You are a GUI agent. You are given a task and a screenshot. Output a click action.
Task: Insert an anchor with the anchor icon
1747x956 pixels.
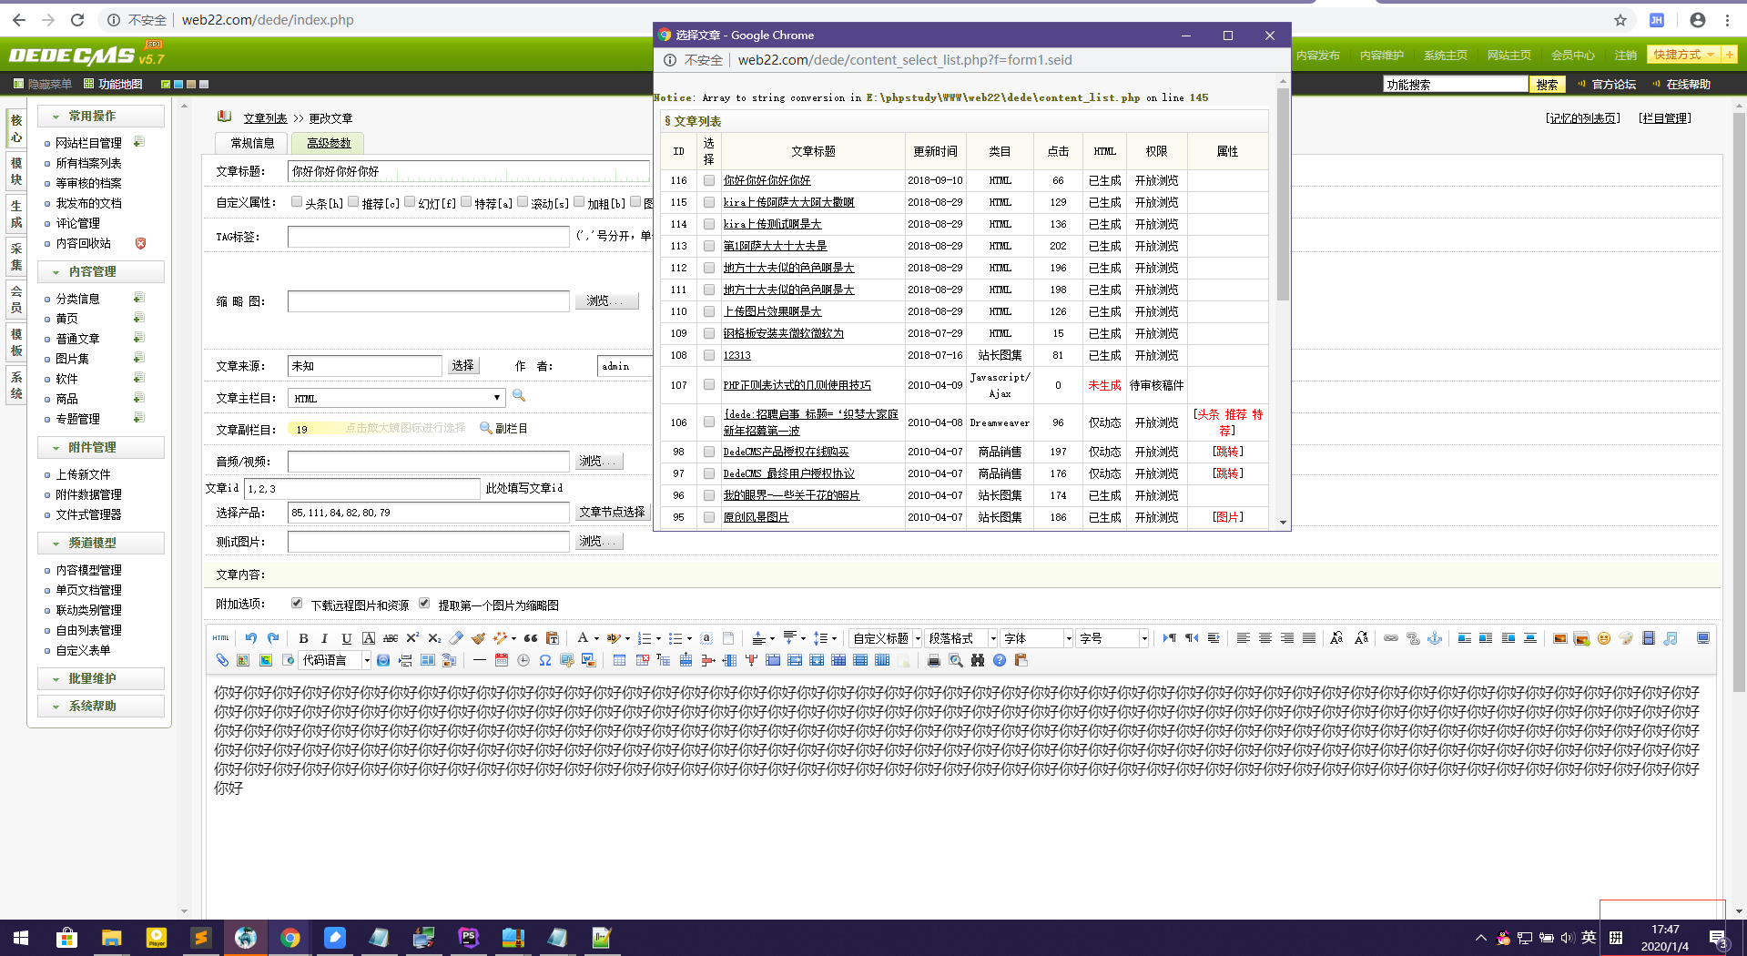pyautogui.click(x=1435, y=638)
